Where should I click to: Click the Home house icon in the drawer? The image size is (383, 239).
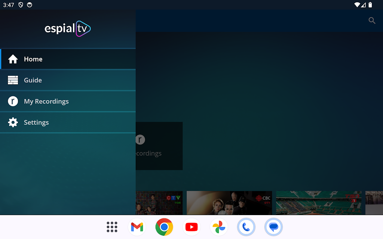tap(13, 59)
